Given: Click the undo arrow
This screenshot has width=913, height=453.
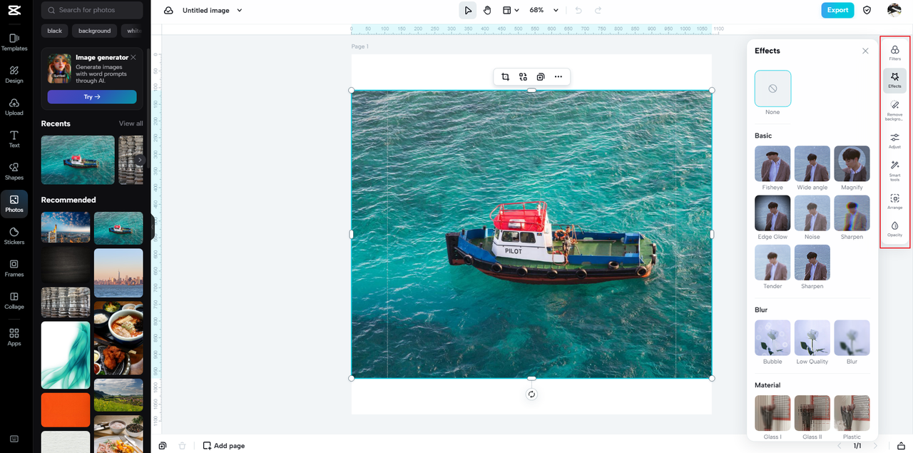Looking at the screenshot, I should (x=578, y=10).
